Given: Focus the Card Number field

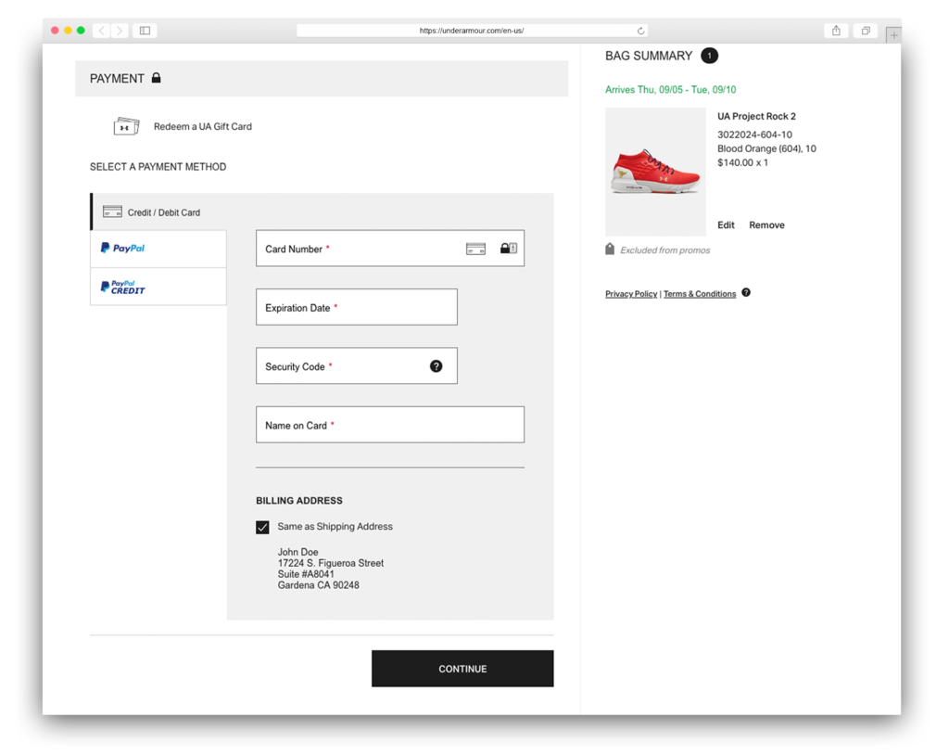Looking at the screenshot, I should 390,248.
